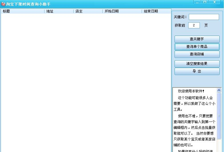Click text line 使用也不难，只要把要
224x152 pixels.
click(195, 116)
